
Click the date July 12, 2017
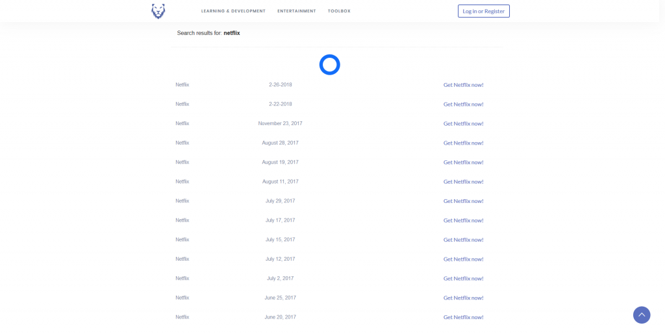point(281,259)
